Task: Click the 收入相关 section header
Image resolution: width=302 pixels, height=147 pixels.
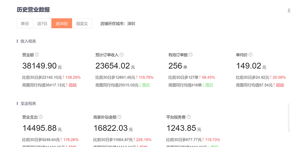Action: tap(28, 41)
